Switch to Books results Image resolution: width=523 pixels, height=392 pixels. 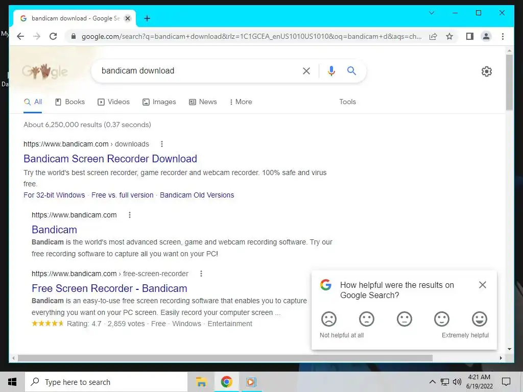click(x=69, y=102)
